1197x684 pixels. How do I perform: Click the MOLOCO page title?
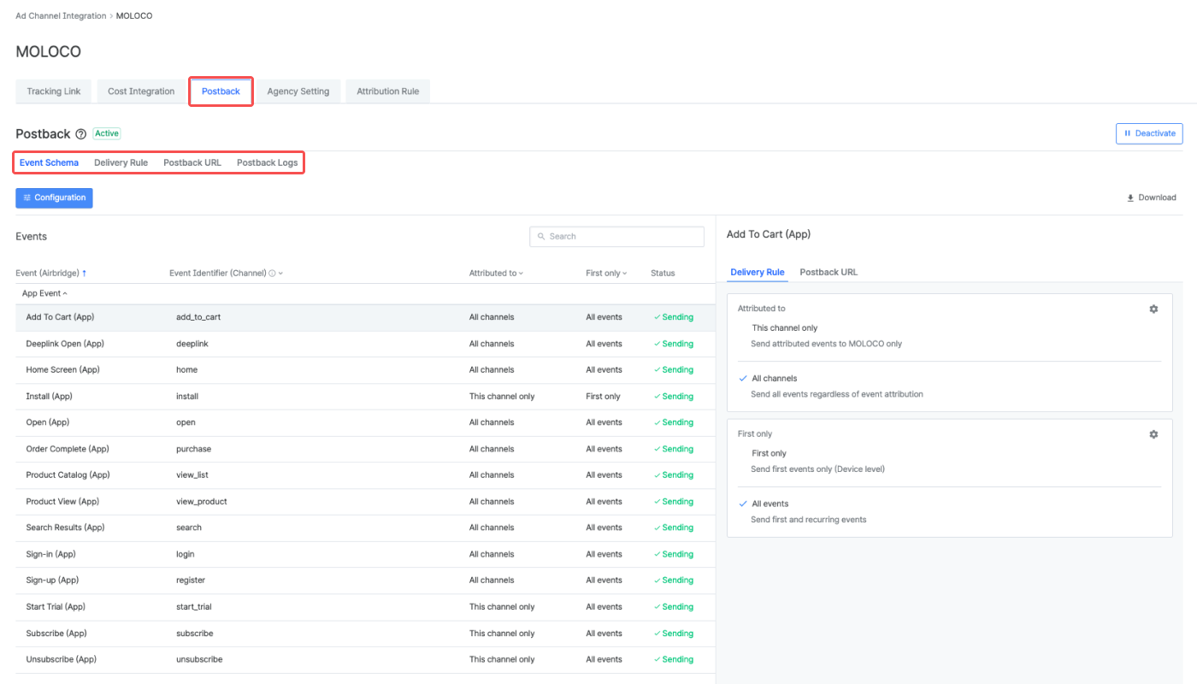(49, 52)
